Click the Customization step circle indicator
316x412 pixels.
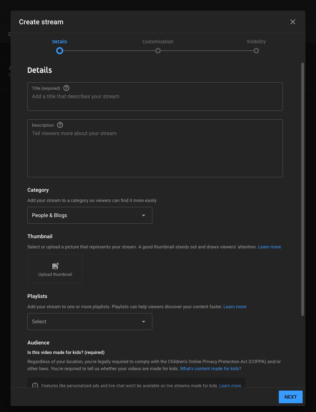click(x=158, y=51)
